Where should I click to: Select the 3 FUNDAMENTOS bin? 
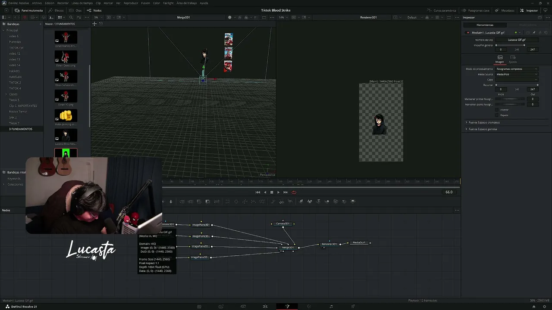(x=21, y=129)
